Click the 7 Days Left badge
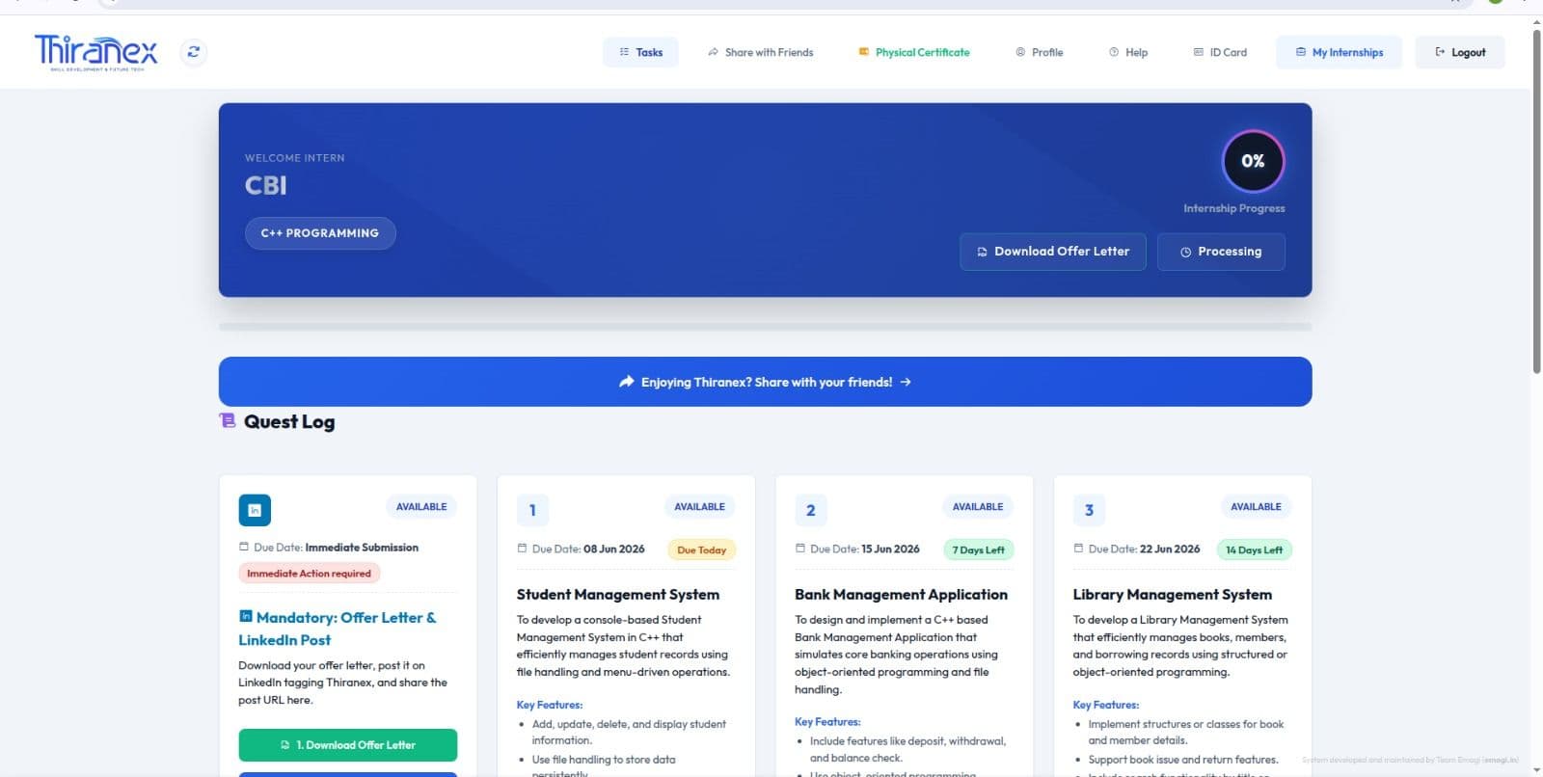1543x777 pixels. [x=978, y=550]
